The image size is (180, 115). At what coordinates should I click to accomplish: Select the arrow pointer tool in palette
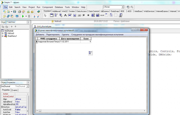45,15
